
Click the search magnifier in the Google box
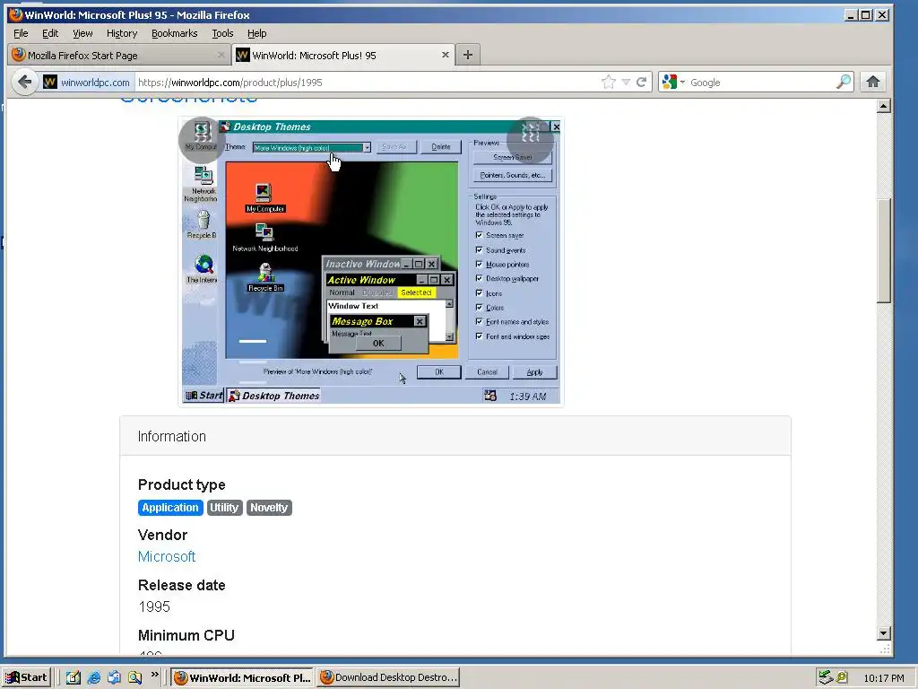coord(843,82)
